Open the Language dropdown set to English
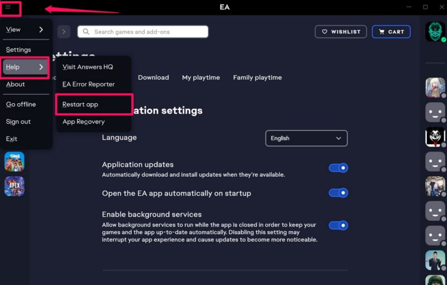 pyautogui.click(x=306, y=138)
